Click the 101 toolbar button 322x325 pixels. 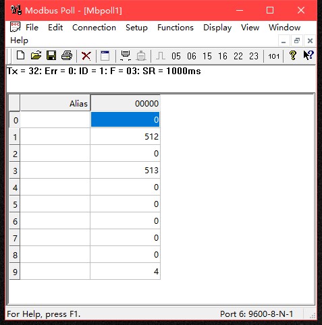pyautogui.click(x=273, y=56)
